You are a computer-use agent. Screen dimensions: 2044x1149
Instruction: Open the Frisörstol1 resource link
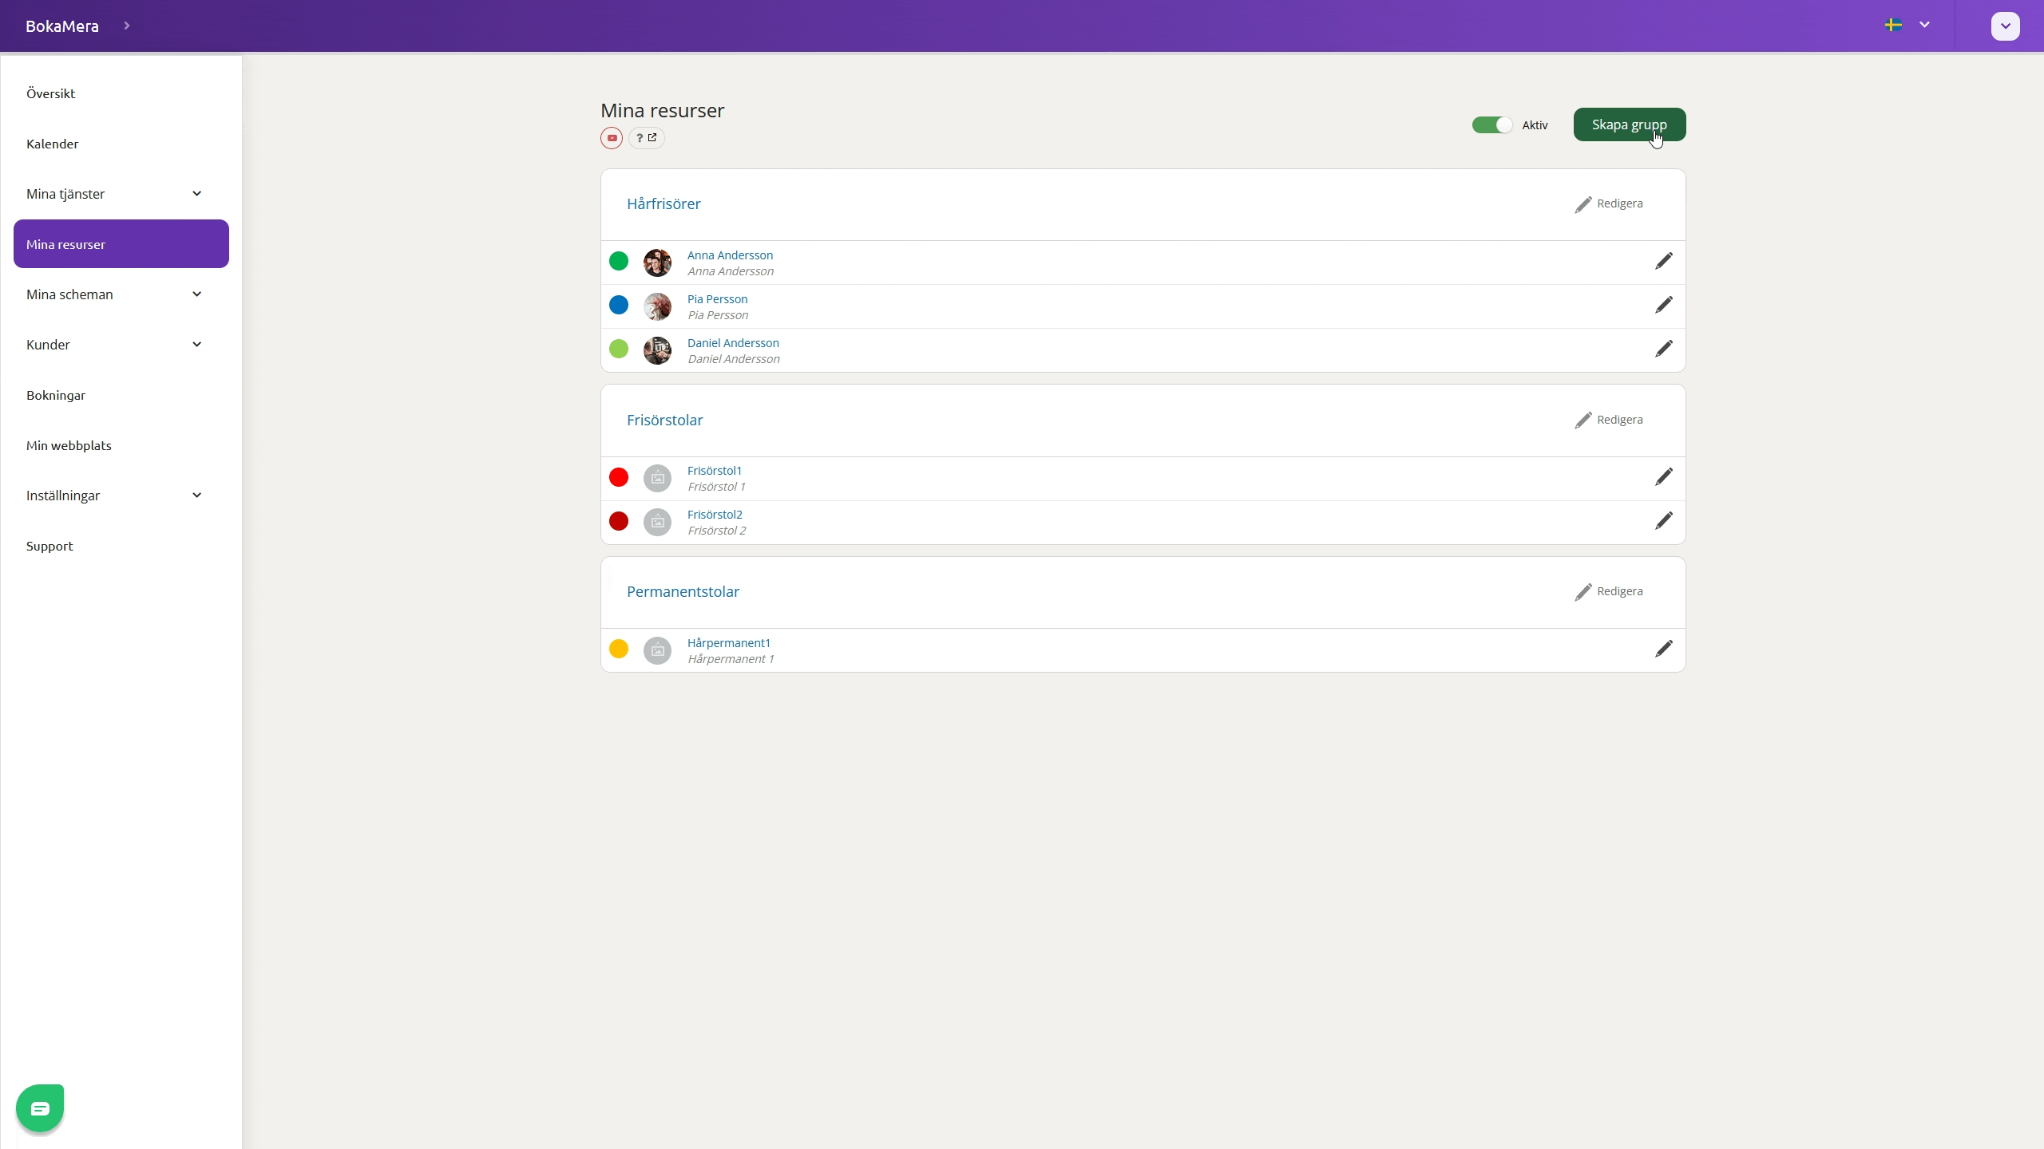pos(715,471)
